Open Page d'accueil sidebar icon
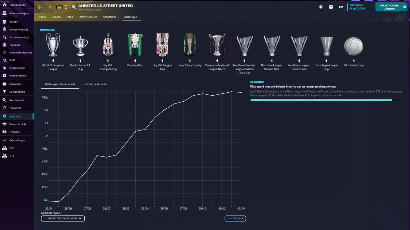The height and width of the screenshot is (230, 410). [4, 5]
